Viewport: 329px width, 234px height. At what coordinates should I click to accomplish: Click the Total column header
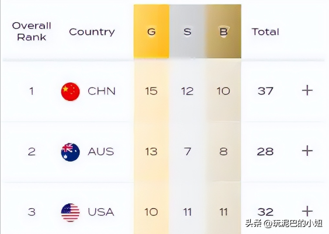click(265, 32)
